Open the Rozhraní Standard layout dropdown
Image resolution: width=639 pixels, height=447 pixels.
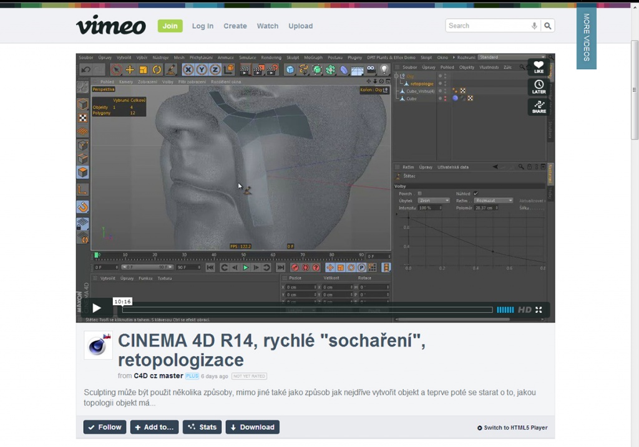512,57
